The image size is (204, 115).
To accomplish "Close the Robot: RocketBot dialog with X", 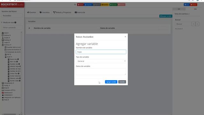I will coord(125,37).
